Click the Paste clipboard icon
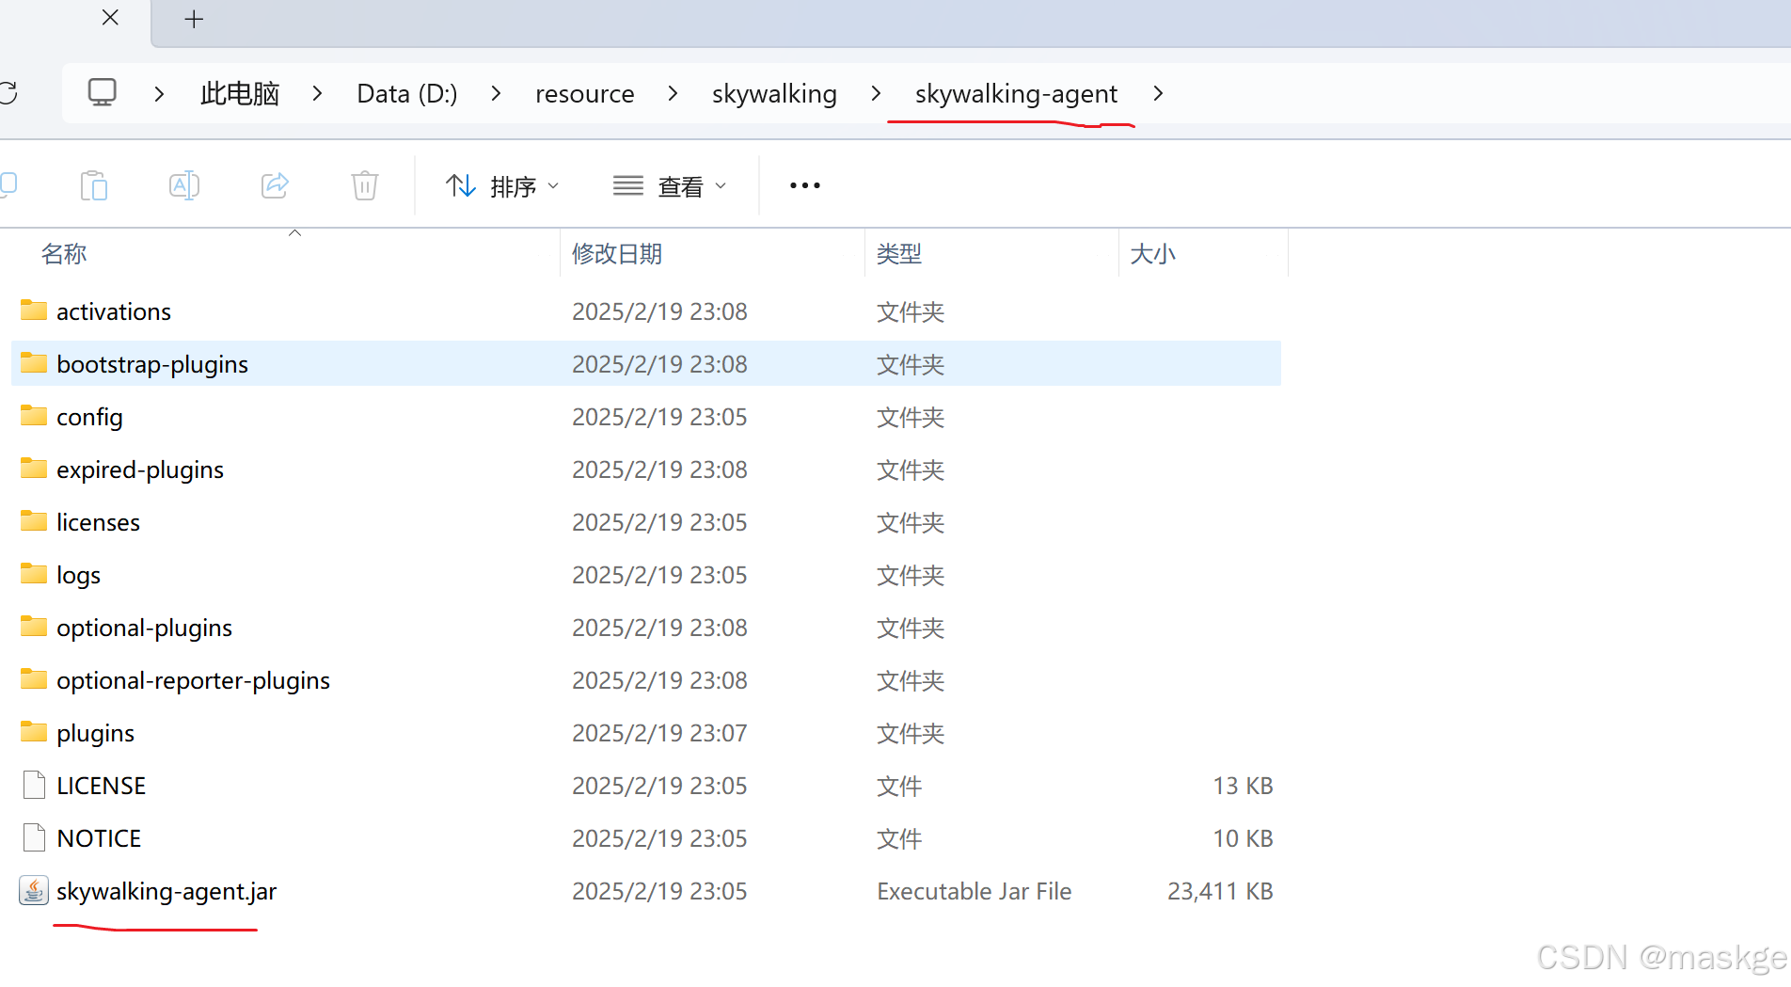1791x987 pixels. pyautogui.click(x=94, y=185)
